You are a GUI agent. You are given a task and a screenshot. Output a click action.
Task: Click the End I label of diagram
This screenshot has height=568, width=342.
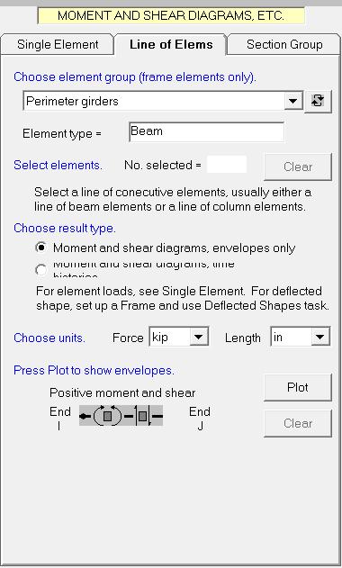pos(60,419)
